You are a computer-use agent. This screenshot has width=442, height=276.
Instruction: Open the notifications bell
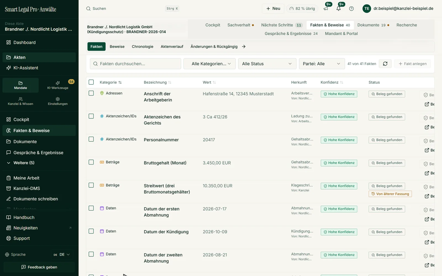coord(338,9)
